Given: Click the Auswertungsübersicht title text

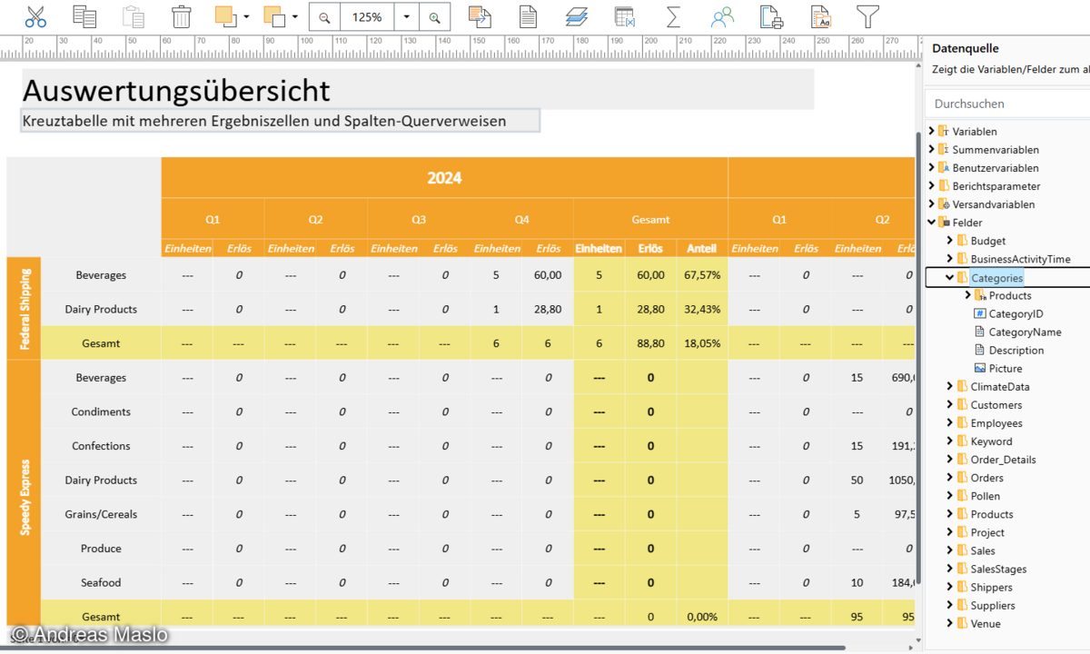Looking at the screenshot, I should coord(176,90).
